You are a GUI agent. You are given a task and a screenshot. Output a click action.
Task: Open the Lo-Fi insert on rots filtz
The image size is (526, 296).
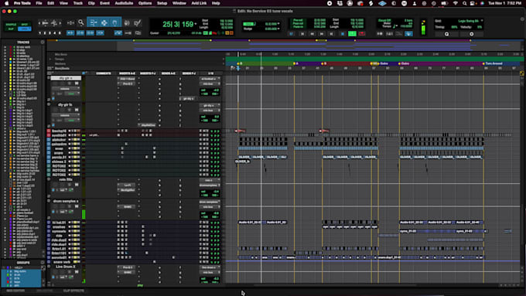(127, 185)
